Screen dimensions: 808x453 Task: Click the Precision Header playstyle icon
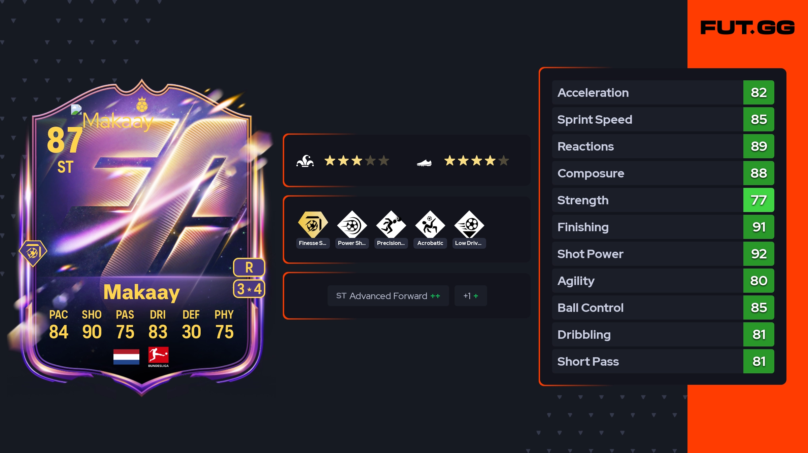[x=391, y=224]
